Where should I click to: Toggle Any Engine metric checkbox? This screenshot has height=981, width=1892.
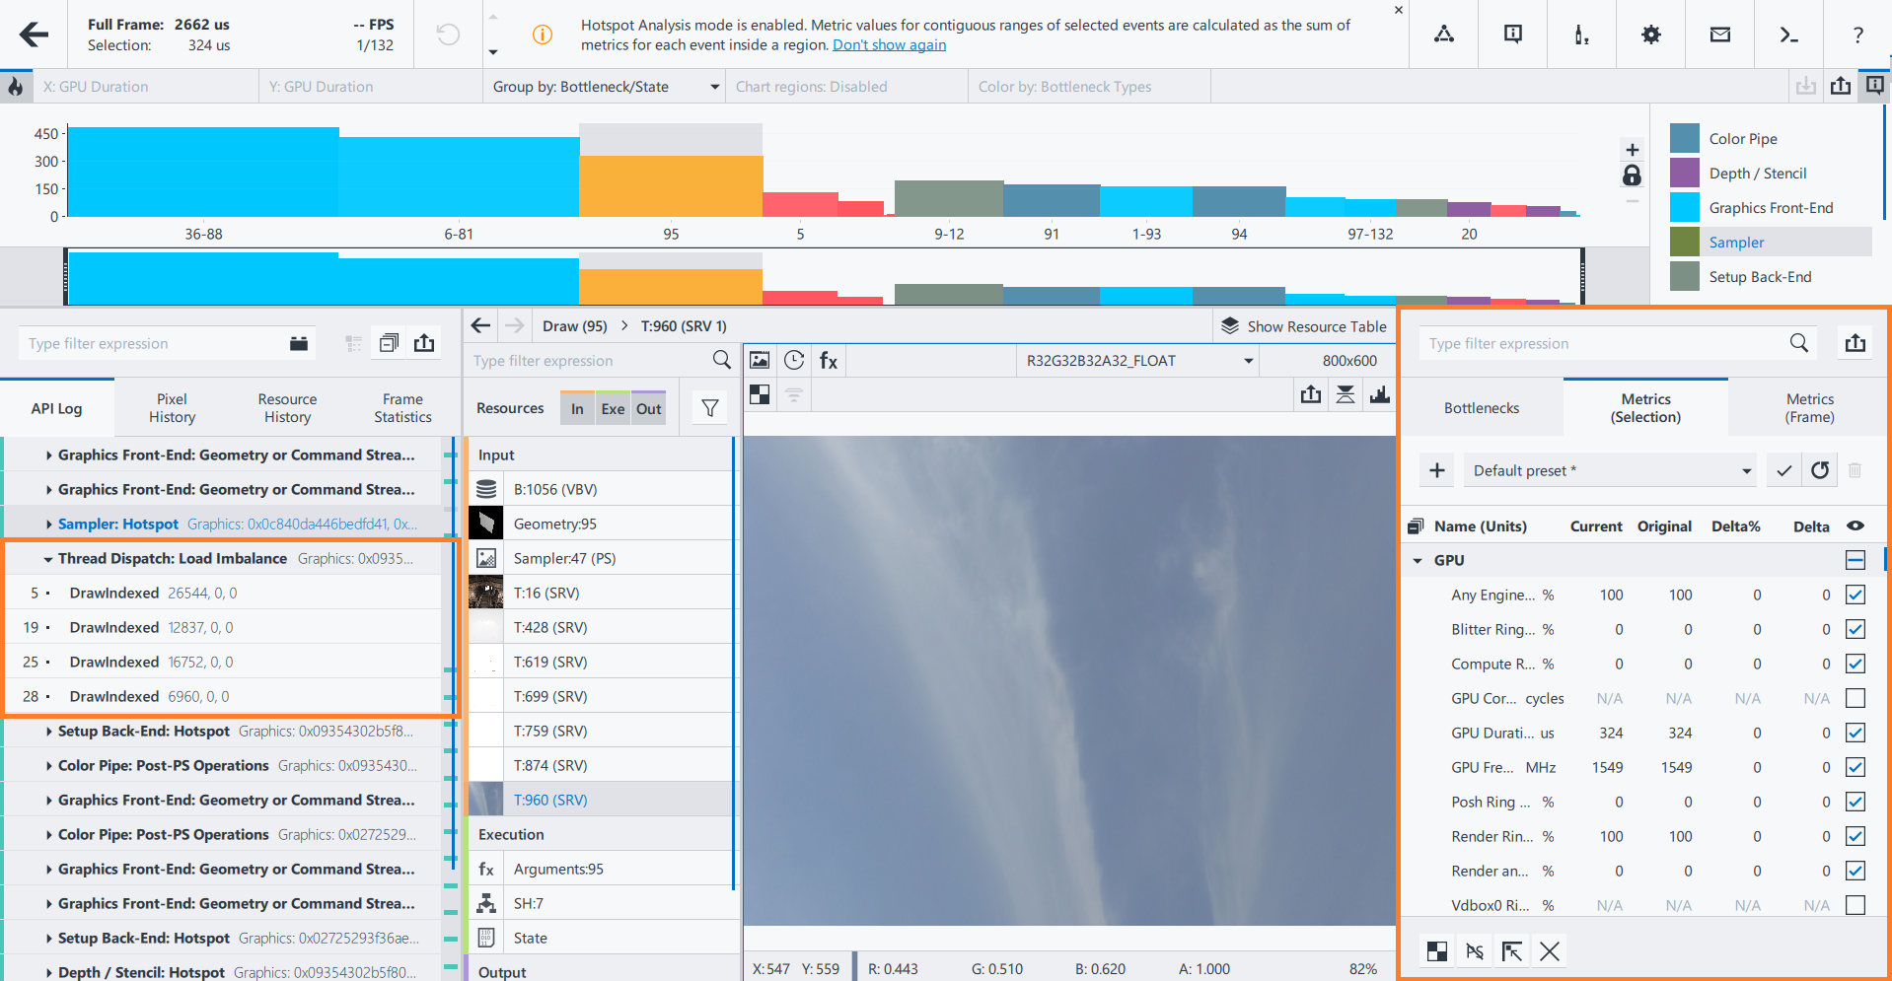(1855, 595)
